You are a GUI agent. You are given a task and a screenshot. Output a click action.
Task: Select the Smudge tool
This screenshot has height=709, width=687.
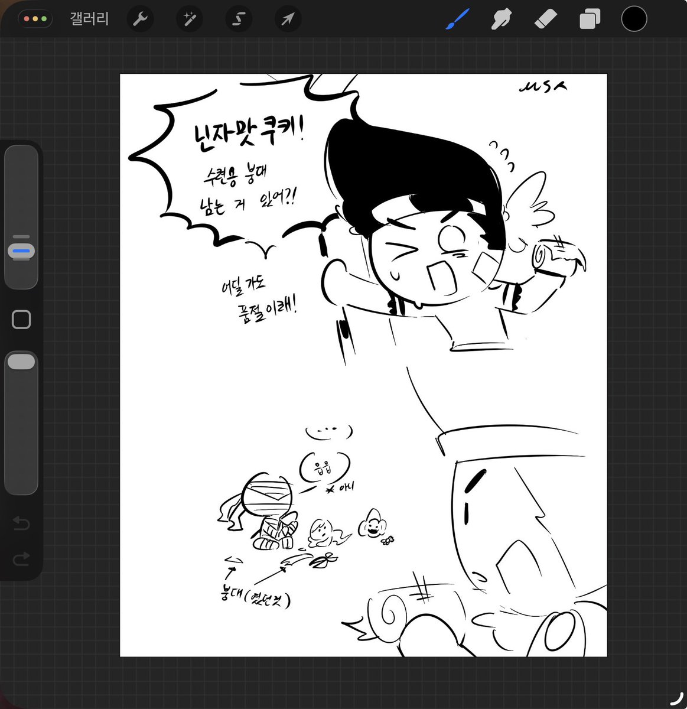(501, 19)
